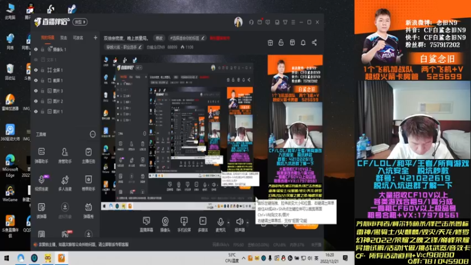Click the webcam overlay in preview
Screen dimensions: 471x265
coord(295,125)
